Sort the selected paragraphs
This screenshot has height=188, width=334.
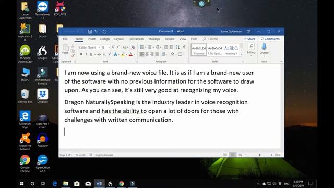[x=177, y=47]
